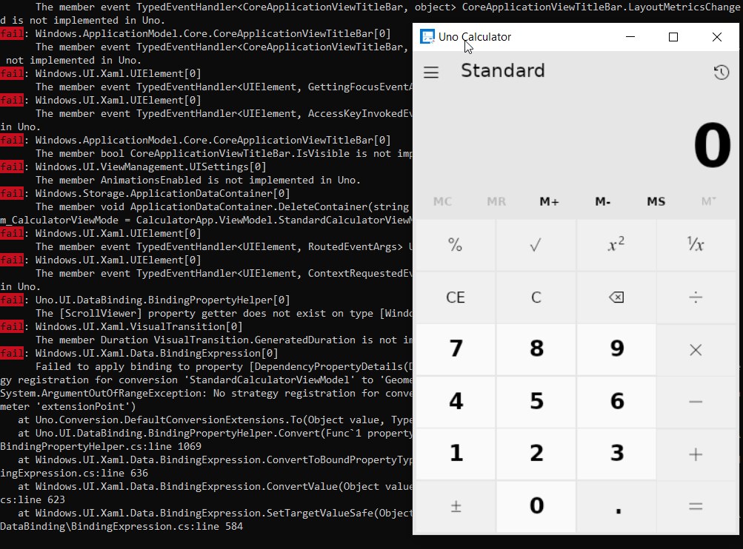743x549 pixels.
Task: Click console line "meter 'extensionPoint')"
Action: [x=67, y=406]
